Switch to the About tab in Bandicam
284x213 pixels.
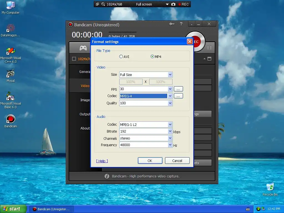point(85,128)
